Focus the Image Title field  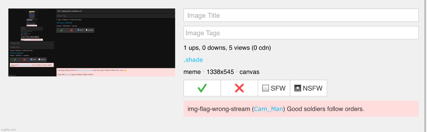pos(301,15)
